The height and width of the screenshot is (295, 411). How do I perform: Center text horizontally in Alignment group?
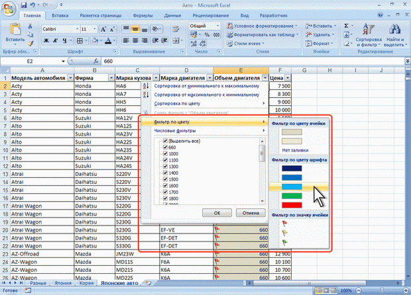135,40
